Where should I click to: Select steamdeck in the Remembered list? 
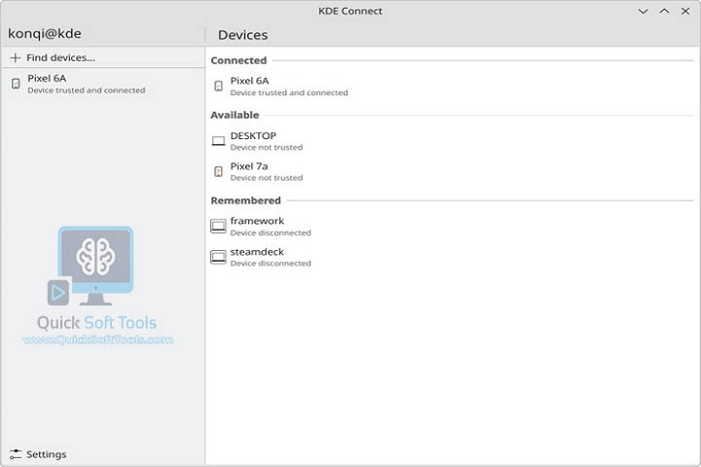click(452, 257)
